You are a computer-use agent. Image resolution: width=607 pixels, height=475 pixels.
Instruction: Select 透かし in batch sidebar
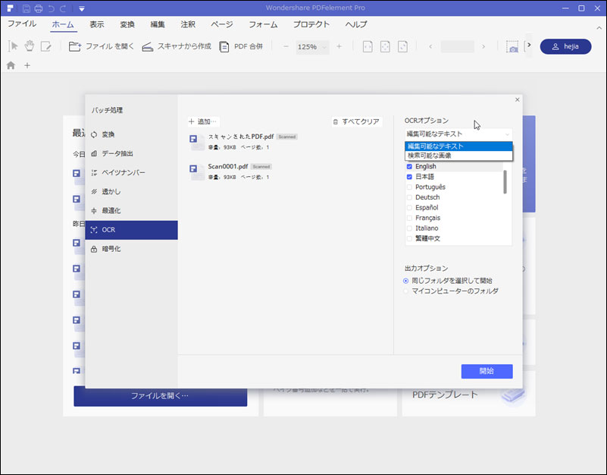[x=131, y=191]
